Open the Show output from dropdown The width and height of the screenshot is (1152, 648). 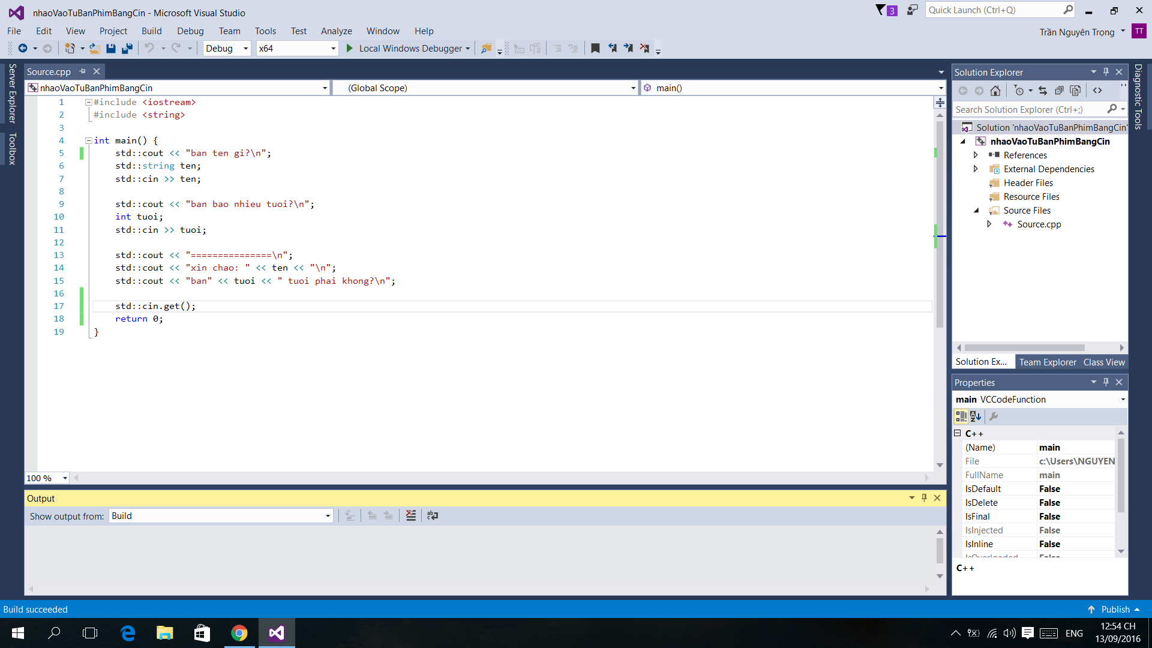[x=221, y=516]
